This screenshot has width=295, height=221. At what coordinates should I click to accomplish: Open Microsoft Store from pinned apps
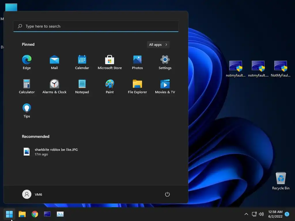[x=110, y=62]
